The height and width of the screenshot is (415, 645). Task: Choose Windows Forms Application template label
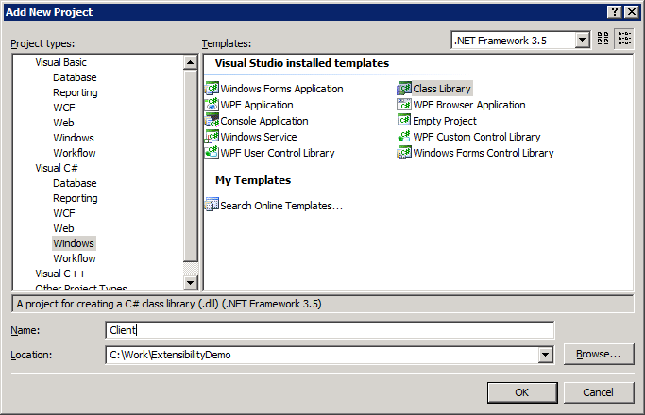[281, 89]
